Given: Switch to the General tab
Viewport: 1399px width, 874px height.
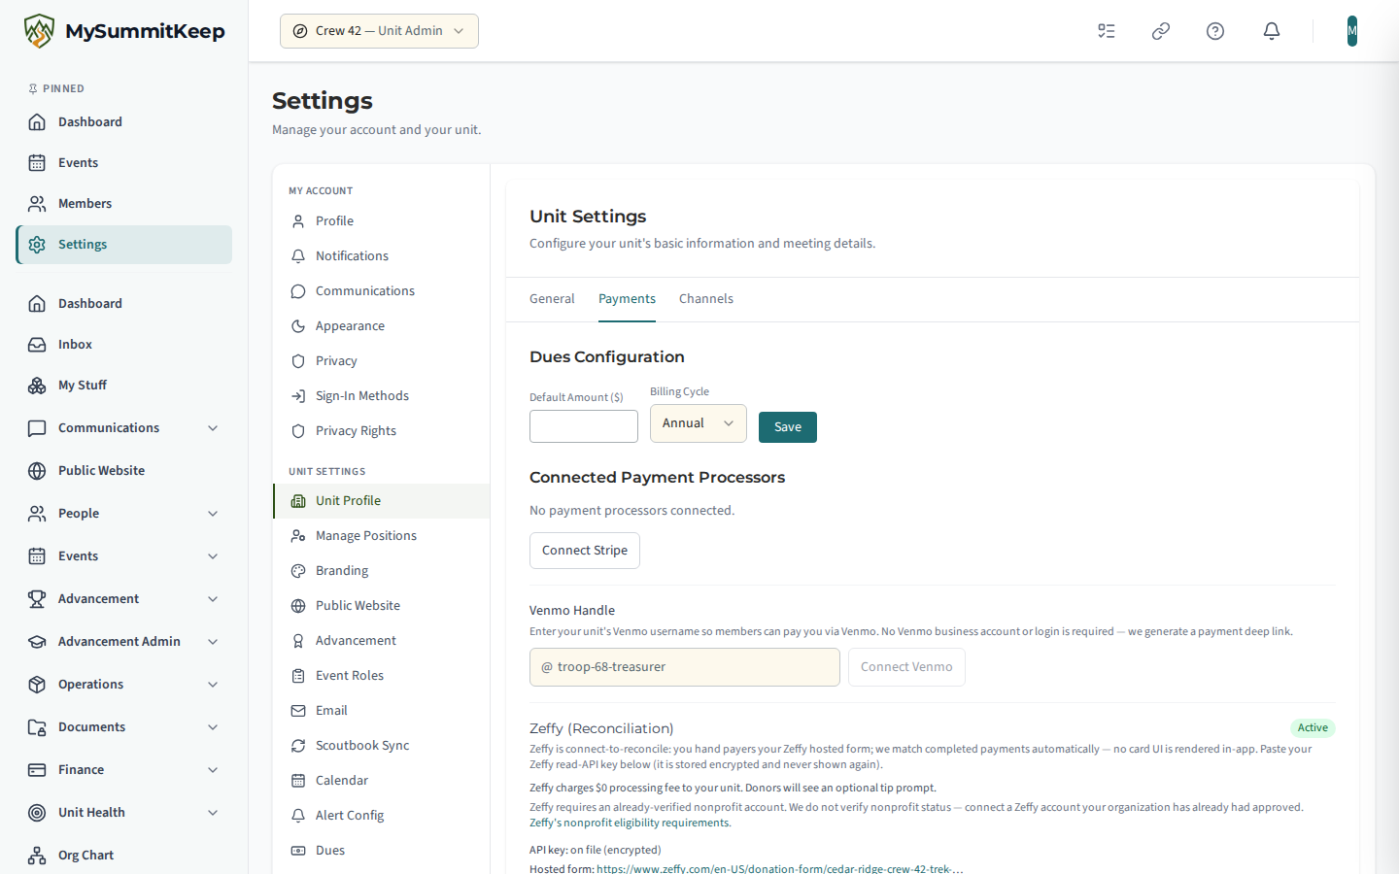Looking at the screenshot, I should (x=552, y=299).
